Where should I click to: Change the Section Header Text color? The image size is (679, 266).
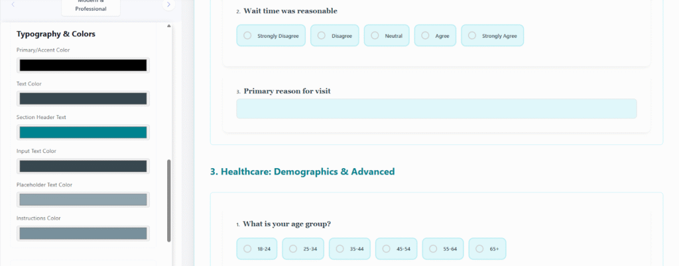(x=83, y=132)
